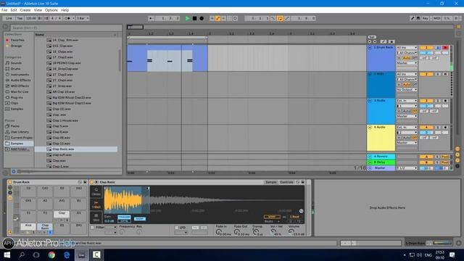464x261 pixels.
Task: Toggle browser preview headphone button
Action: tap(13, 172)
